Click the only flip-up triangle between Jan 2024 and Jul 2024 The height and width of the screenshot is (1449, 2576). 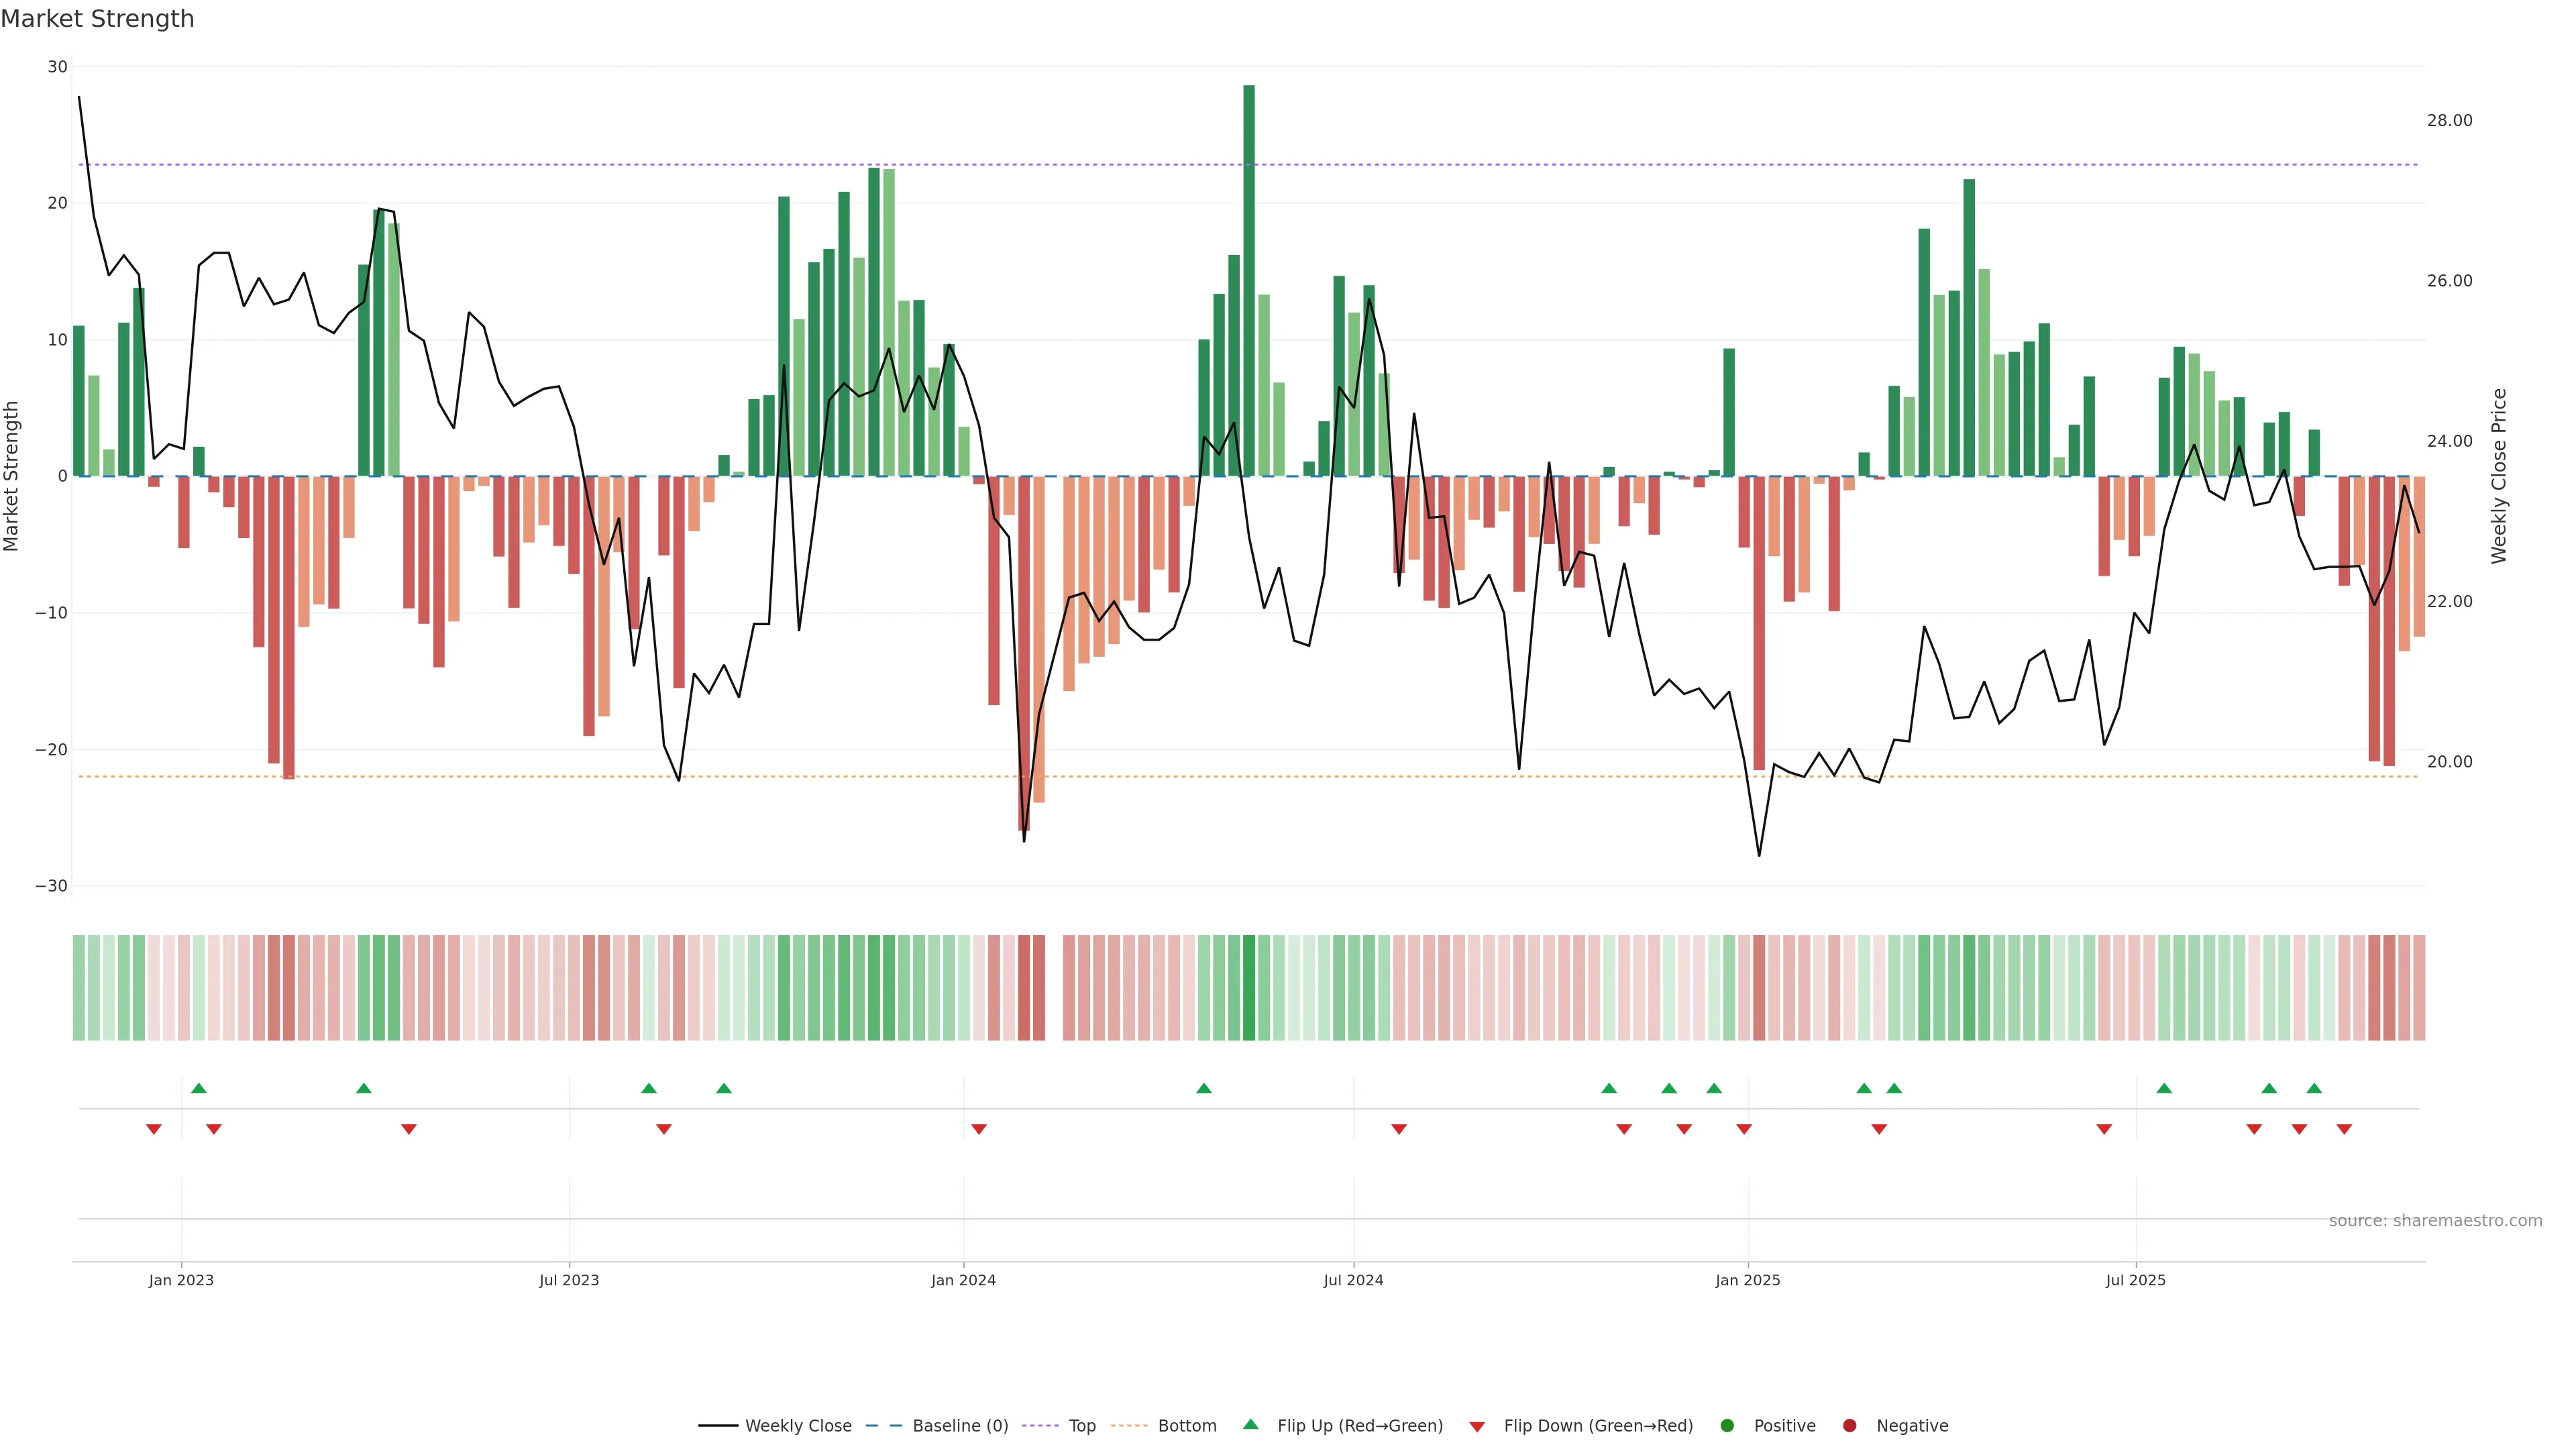coord(1204,1088)
